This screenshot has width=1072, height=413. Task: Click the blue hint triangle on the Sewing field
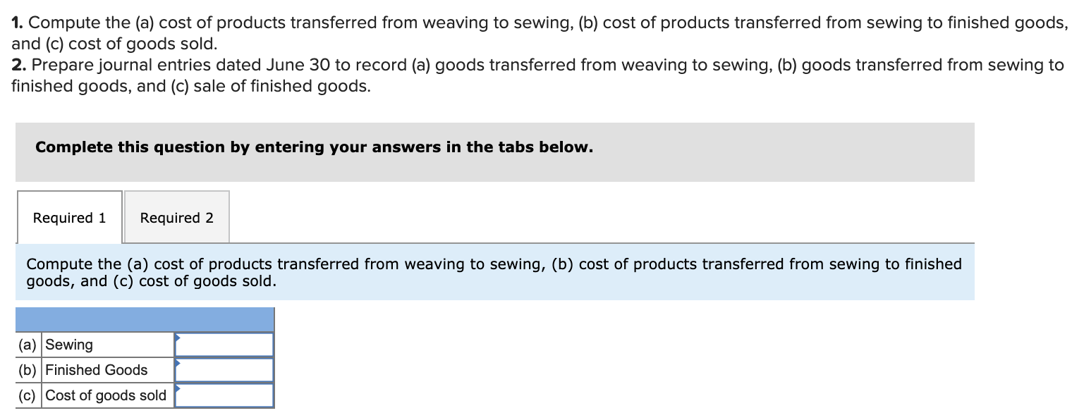pos(178,339)
